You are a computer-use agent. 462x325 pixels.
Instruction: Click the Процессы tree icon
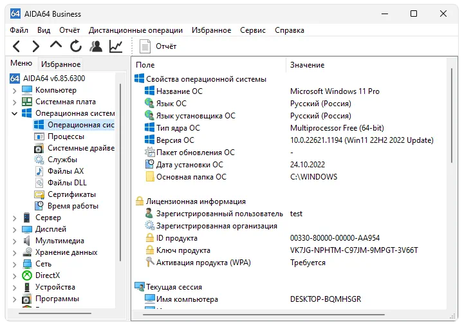click(x=39, y=136)
